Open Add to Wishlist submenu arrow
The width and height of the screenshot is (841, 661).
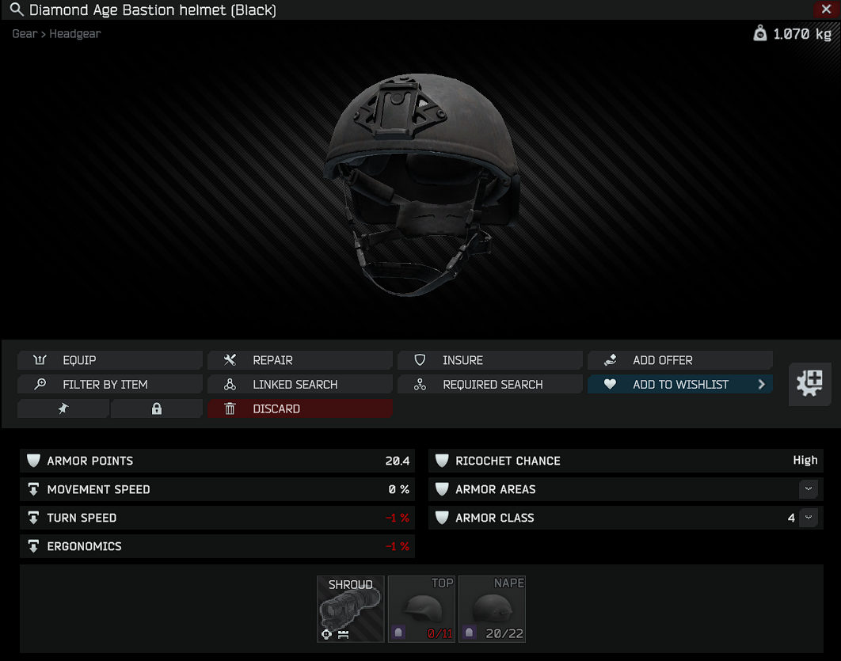tap(761, 385)
